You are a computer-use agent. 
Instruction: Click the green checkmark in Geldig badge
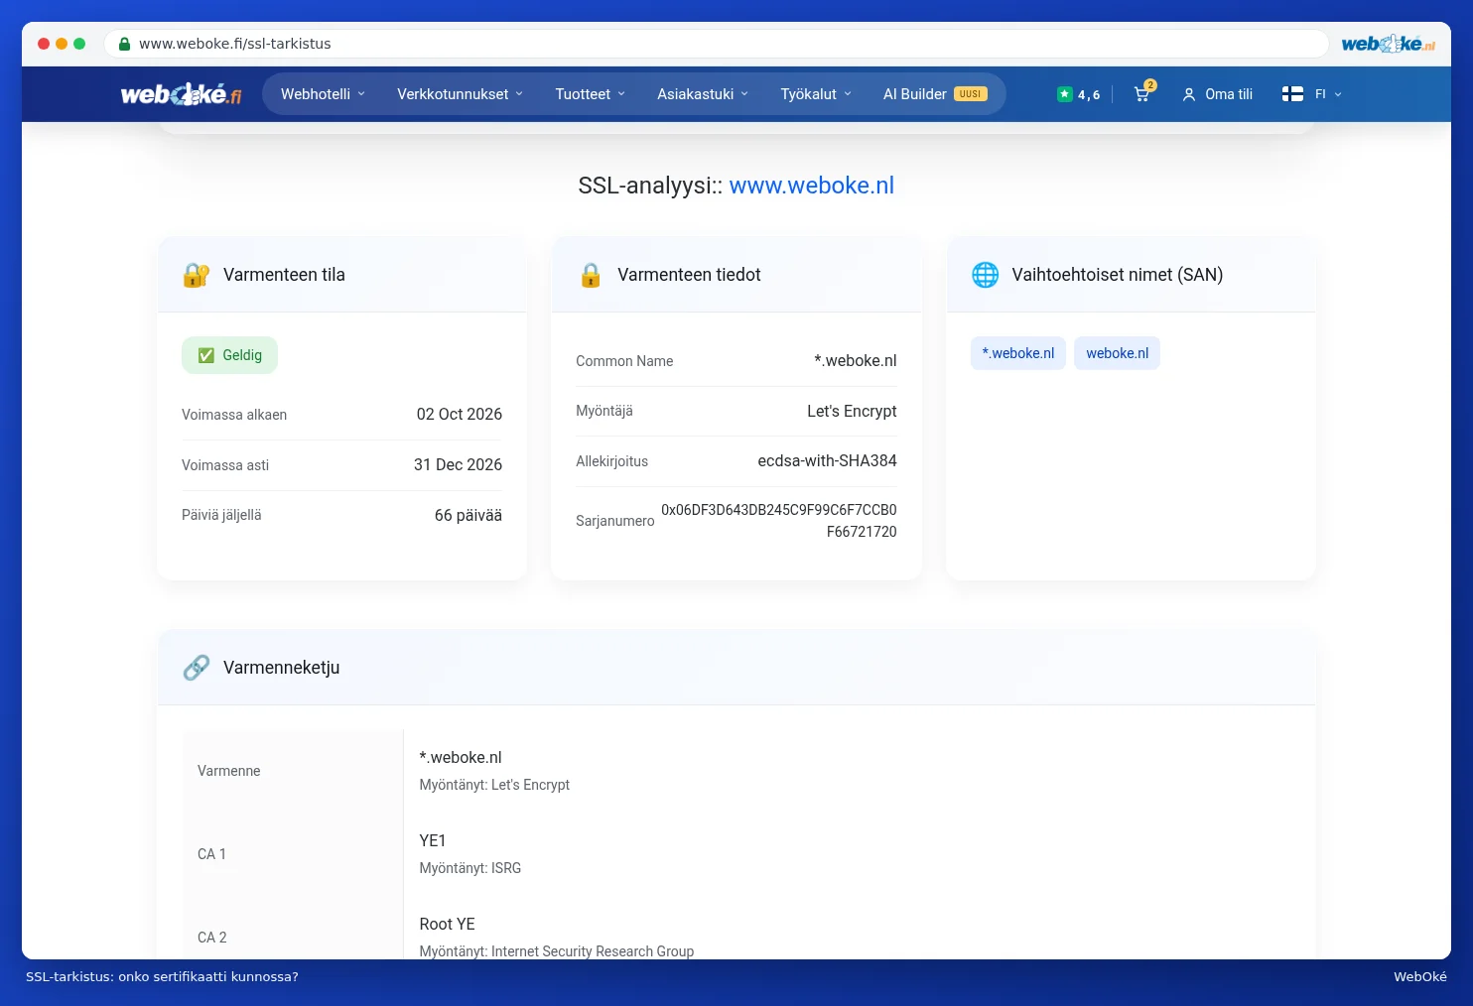[x=206, y=355]
